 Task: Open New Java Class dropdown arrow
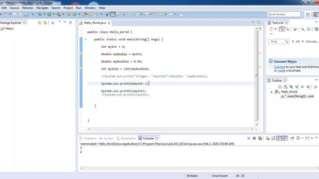pos(79,14)
